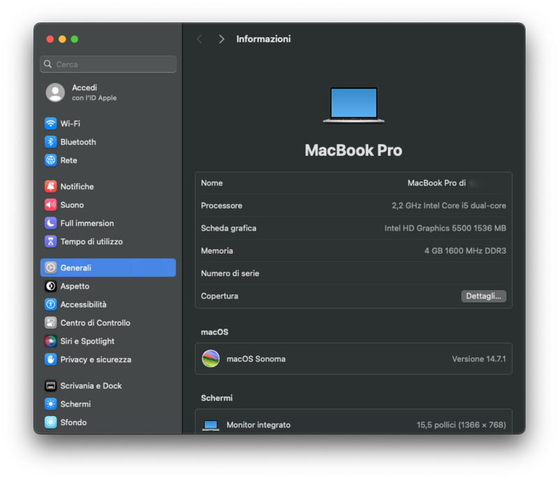Click the macOS Sonoma logo icon
This screenshot has width=559, height=479.
(x=211, y=359)
